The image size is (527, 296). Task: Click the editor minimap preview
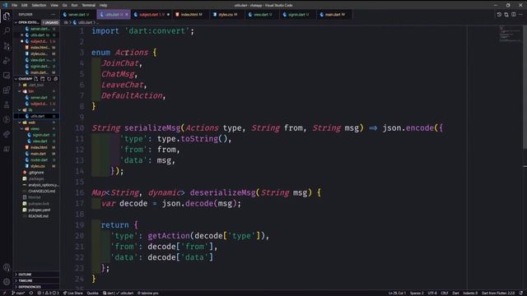click(x=510, y=35)
